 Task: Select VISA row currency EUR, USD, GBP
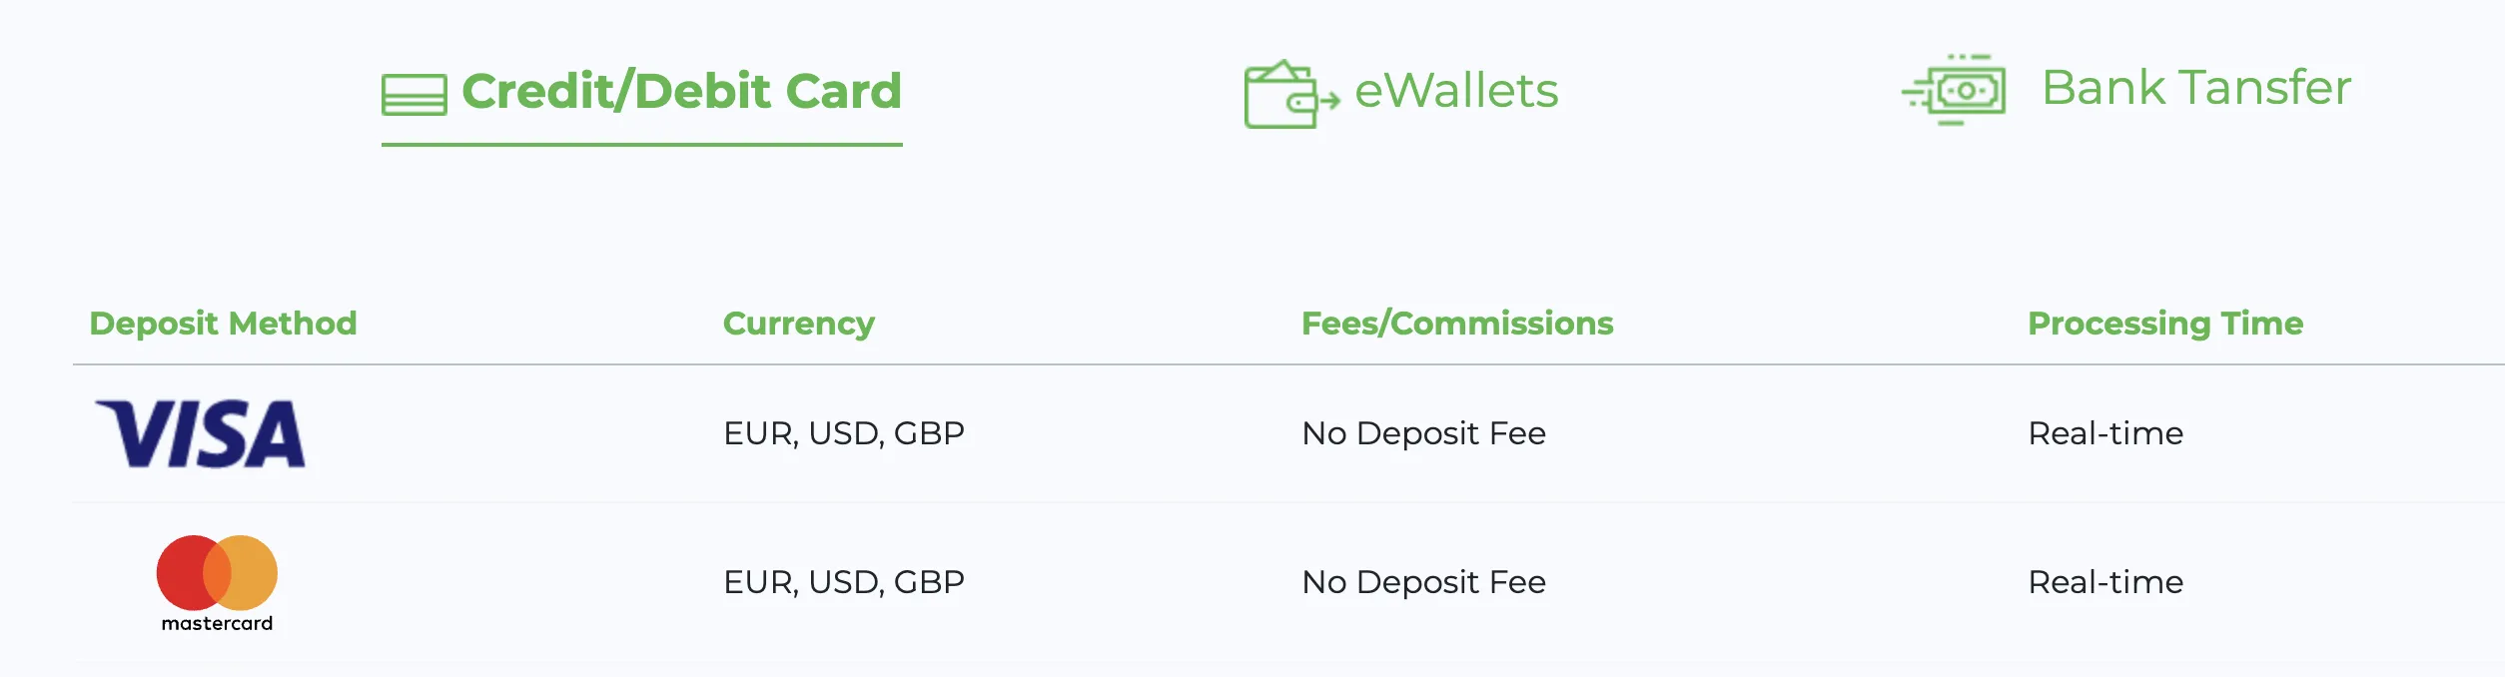[x=844, y=433]
